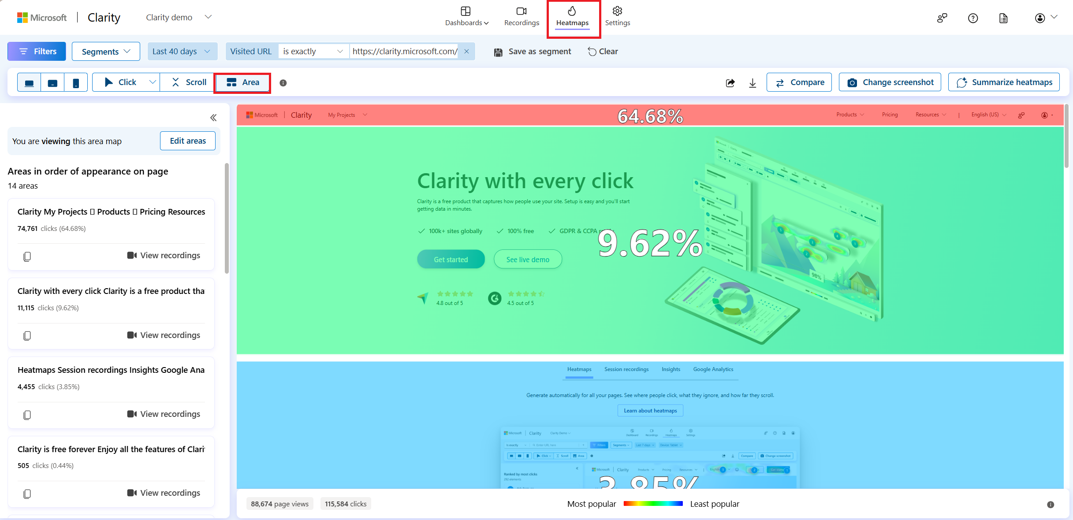
Task: Open the account profile menu
Action: pos(1046,18)
